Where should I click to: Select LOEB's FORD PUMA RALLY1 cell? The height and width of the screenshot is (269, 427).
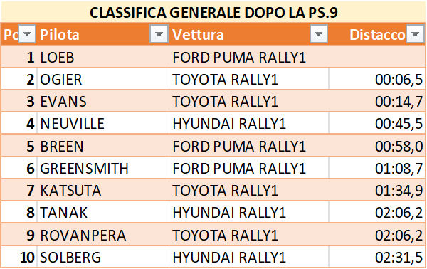point(248,57)
